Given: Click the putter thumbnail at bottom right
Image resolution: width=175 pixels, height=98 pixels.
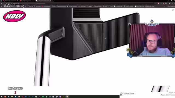Looking at the screenshot, I should click(x=161, y=89).
